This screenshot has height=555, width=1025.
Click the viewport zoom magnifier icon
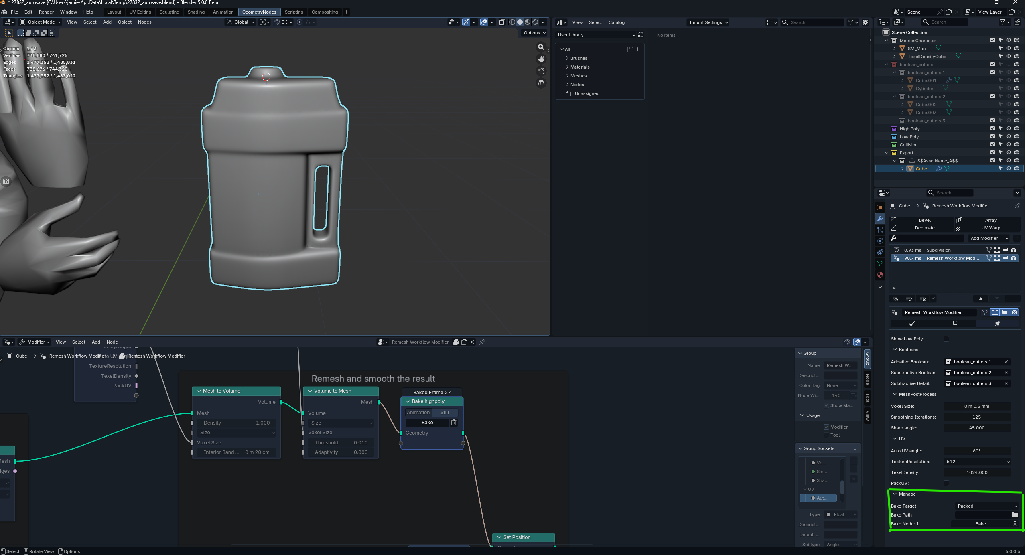(541, 47)
